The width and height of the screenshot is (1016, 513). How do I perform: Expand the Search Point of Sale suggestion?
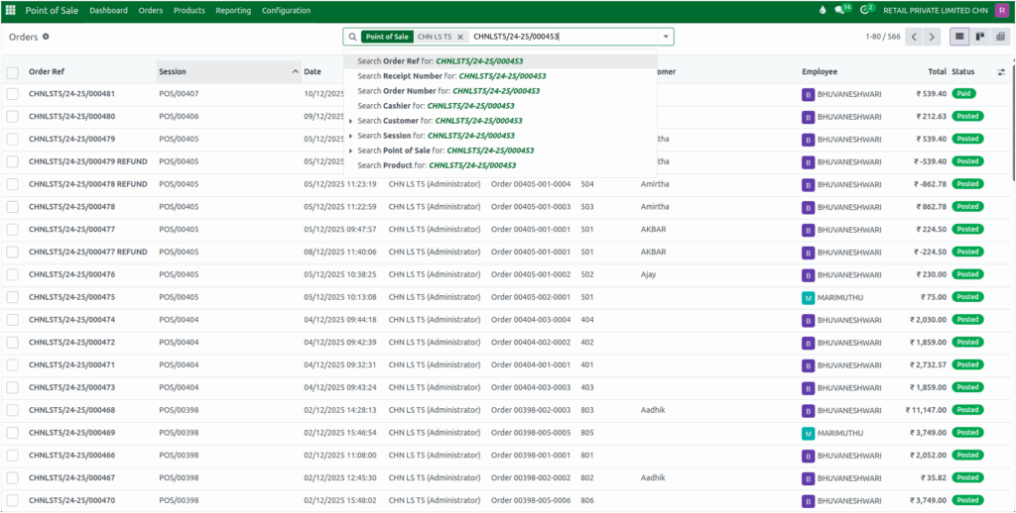point(350,151)
